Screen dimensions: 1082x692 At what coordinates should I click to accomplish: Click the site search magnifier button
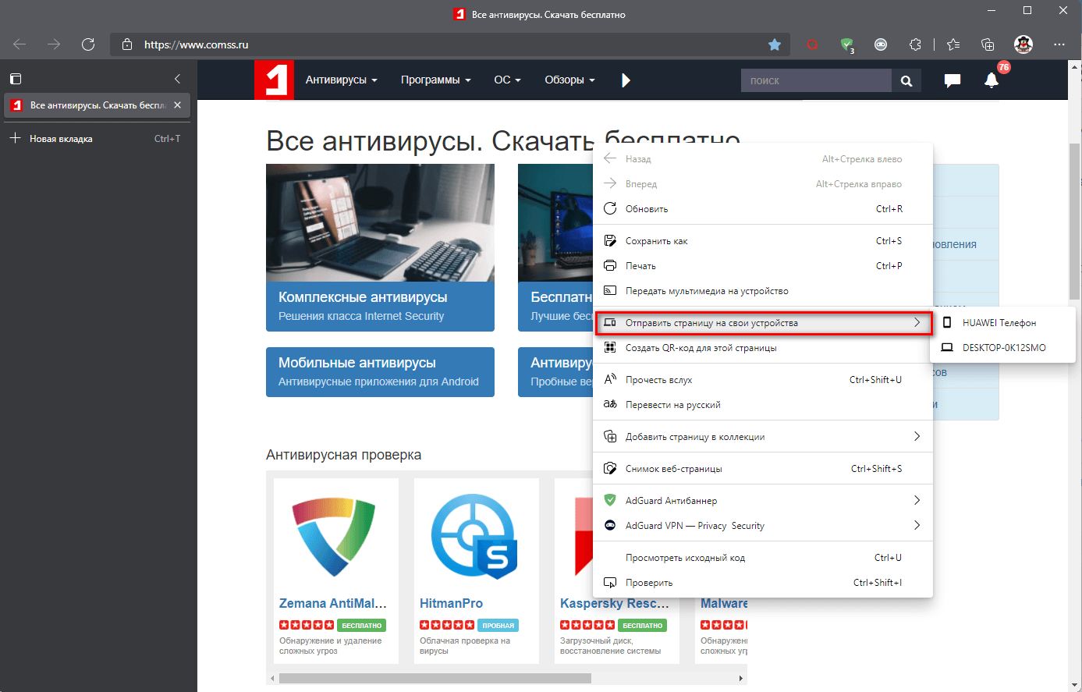click(x=906, y=80)
